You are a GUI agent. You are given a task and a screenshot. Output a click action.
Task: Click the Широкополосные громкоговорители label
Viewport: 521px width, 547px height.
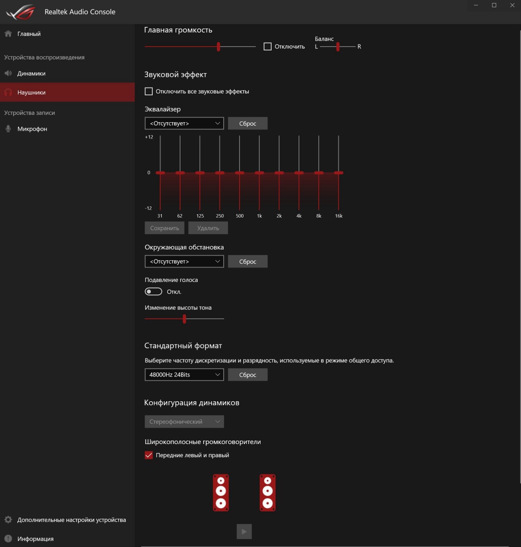(x=203, y=442)
